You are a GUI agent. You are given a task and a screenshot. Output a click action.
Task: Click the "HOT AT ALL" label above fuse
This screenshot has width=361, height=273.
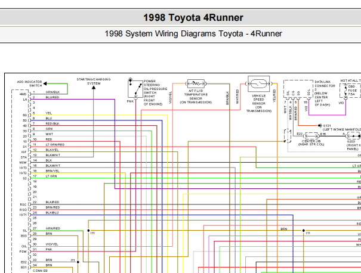point(350,80)
